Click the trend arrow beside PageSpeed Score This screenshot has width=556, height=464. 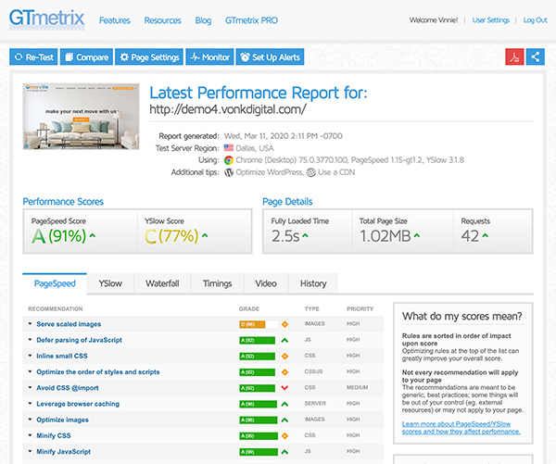coord(93,235)
